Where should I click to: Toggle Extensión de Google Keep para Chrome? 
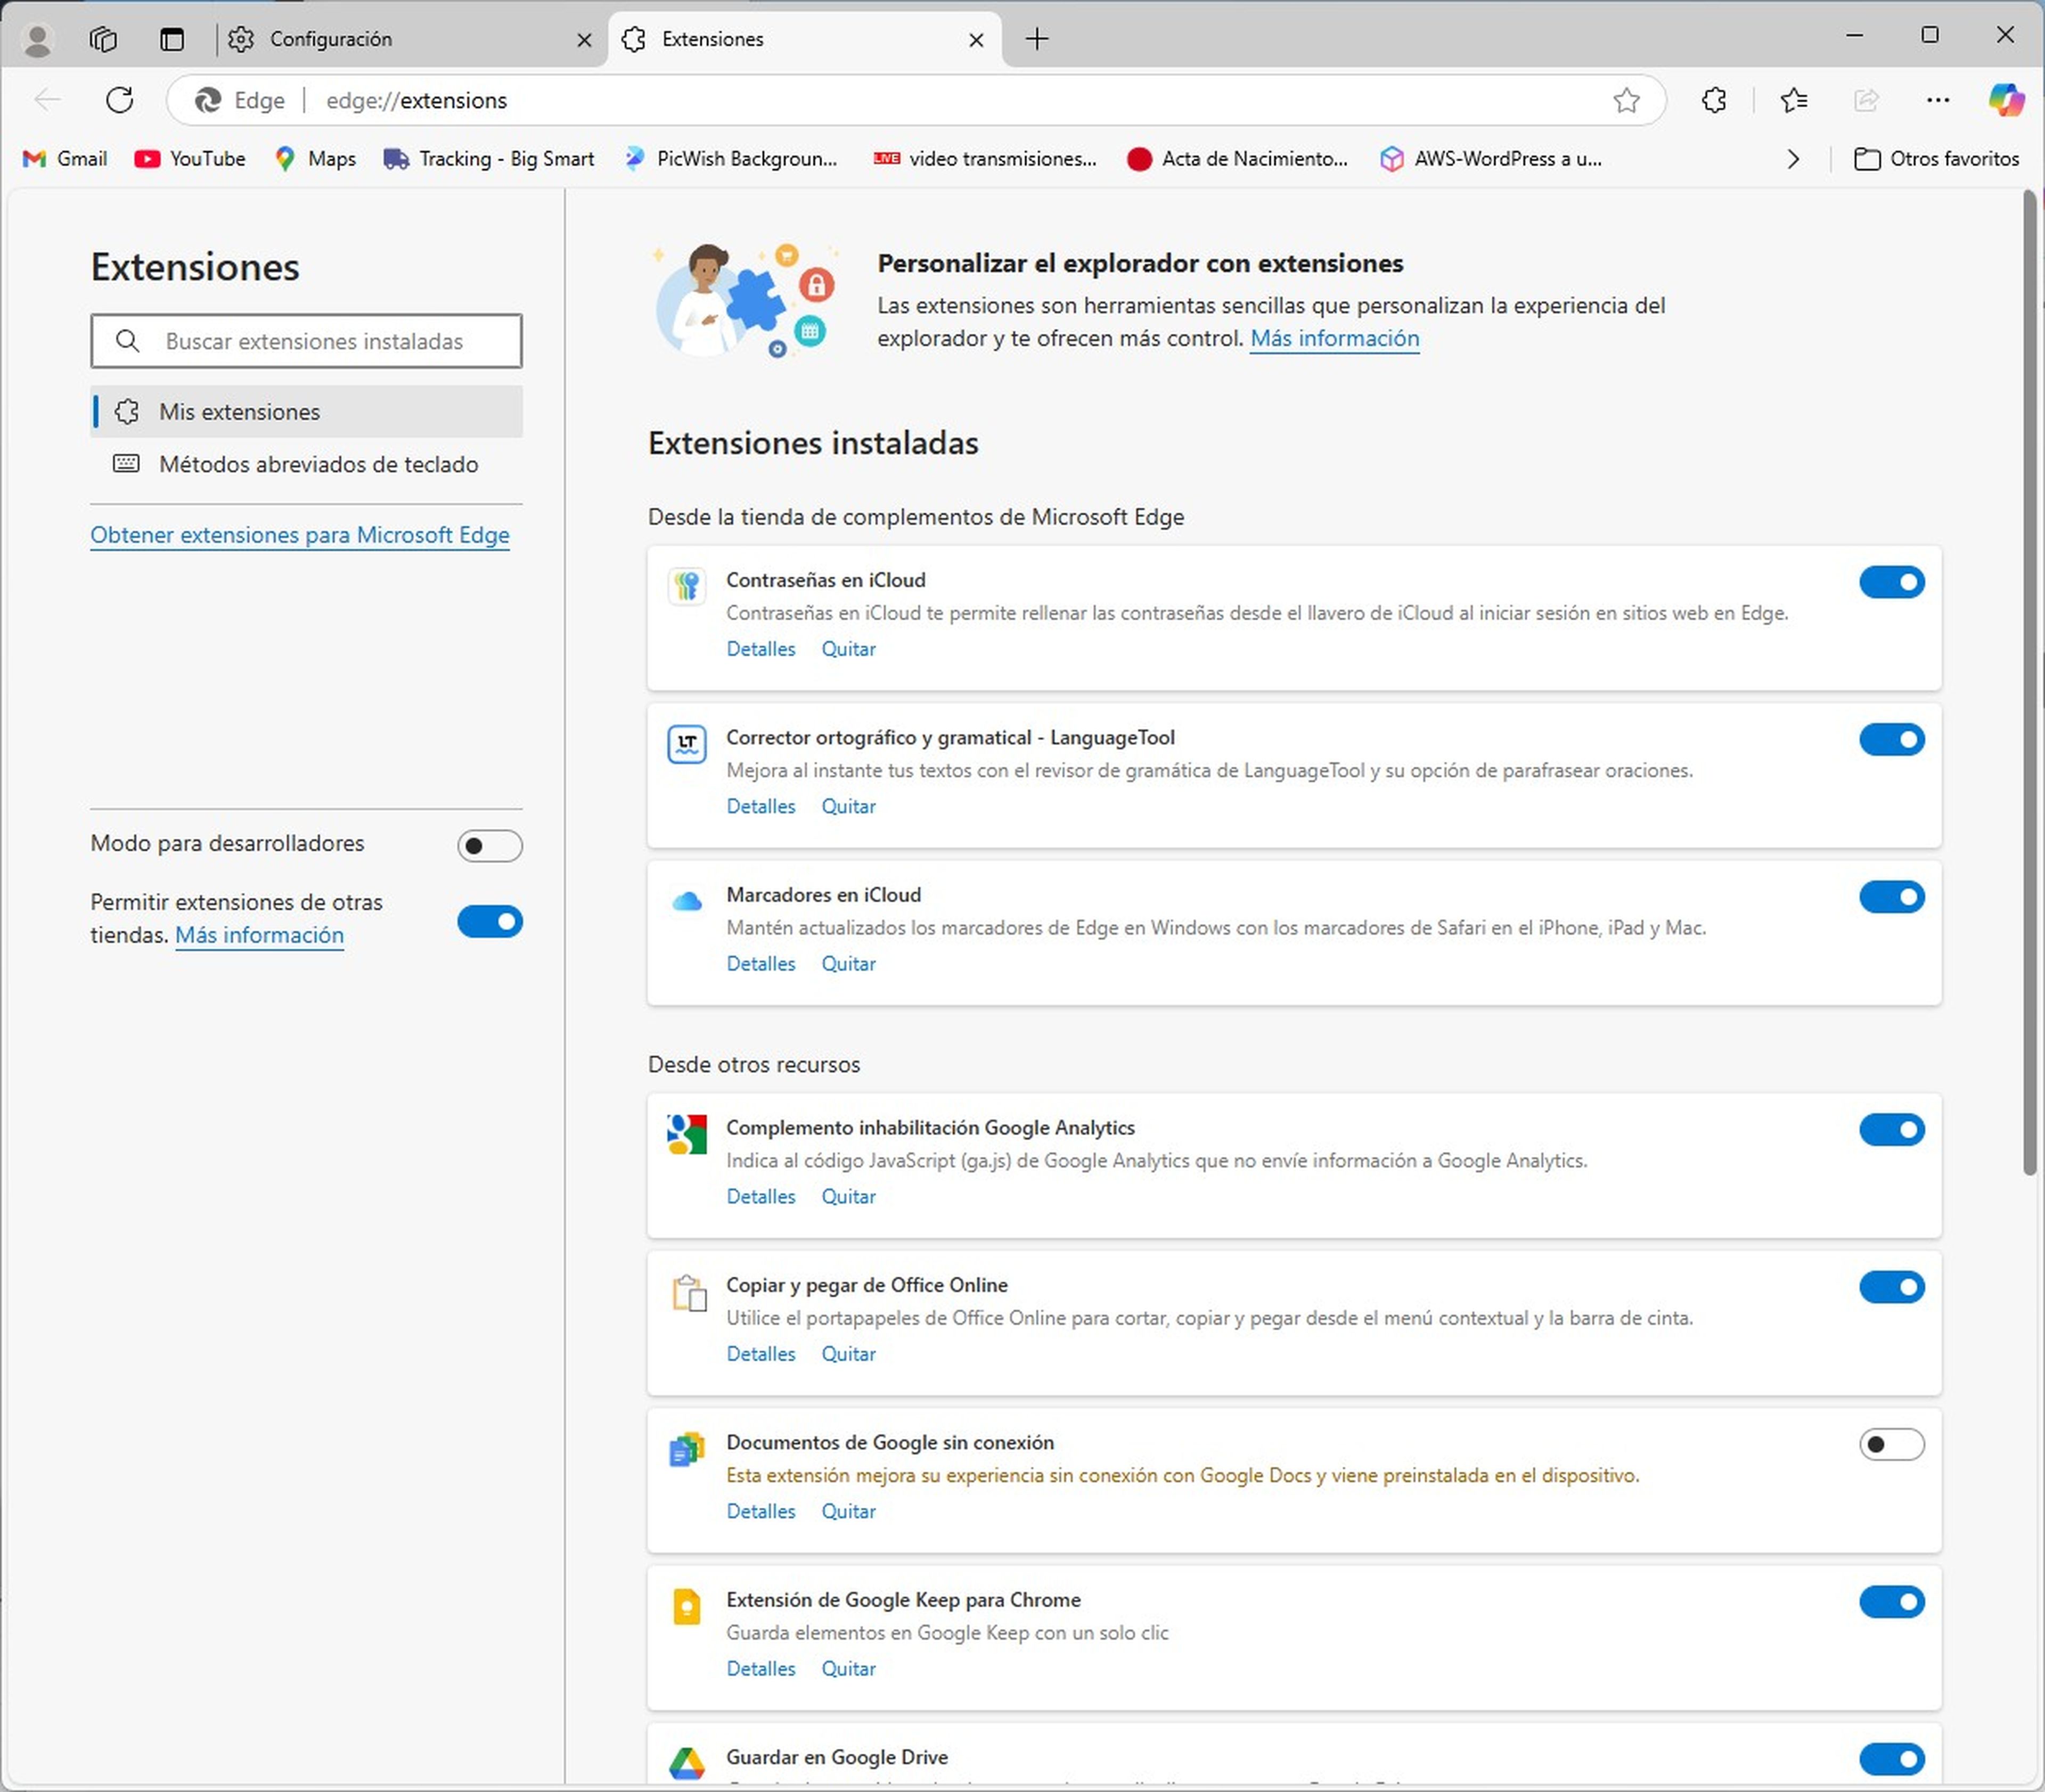(x=1891, y=1601)
